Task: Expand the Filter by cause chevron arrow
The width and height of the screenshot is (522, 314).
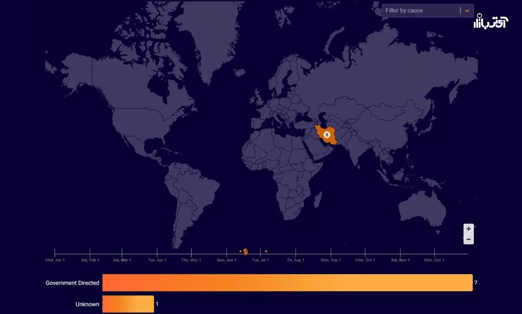Action: click(467, 11)
